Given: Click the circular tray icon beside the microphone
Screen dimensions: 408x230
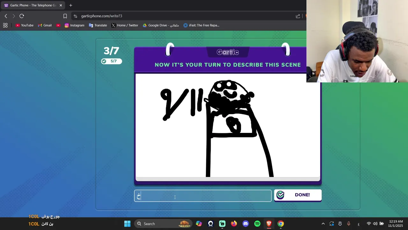Looking at the screenshot, I should 340,224.
